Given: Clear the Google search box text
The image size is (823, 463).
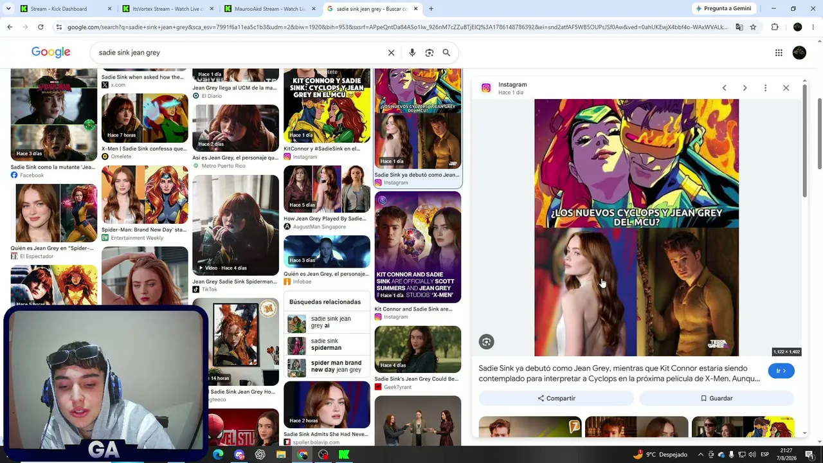Looking at the screenshot, I should (x=391, y=53).
